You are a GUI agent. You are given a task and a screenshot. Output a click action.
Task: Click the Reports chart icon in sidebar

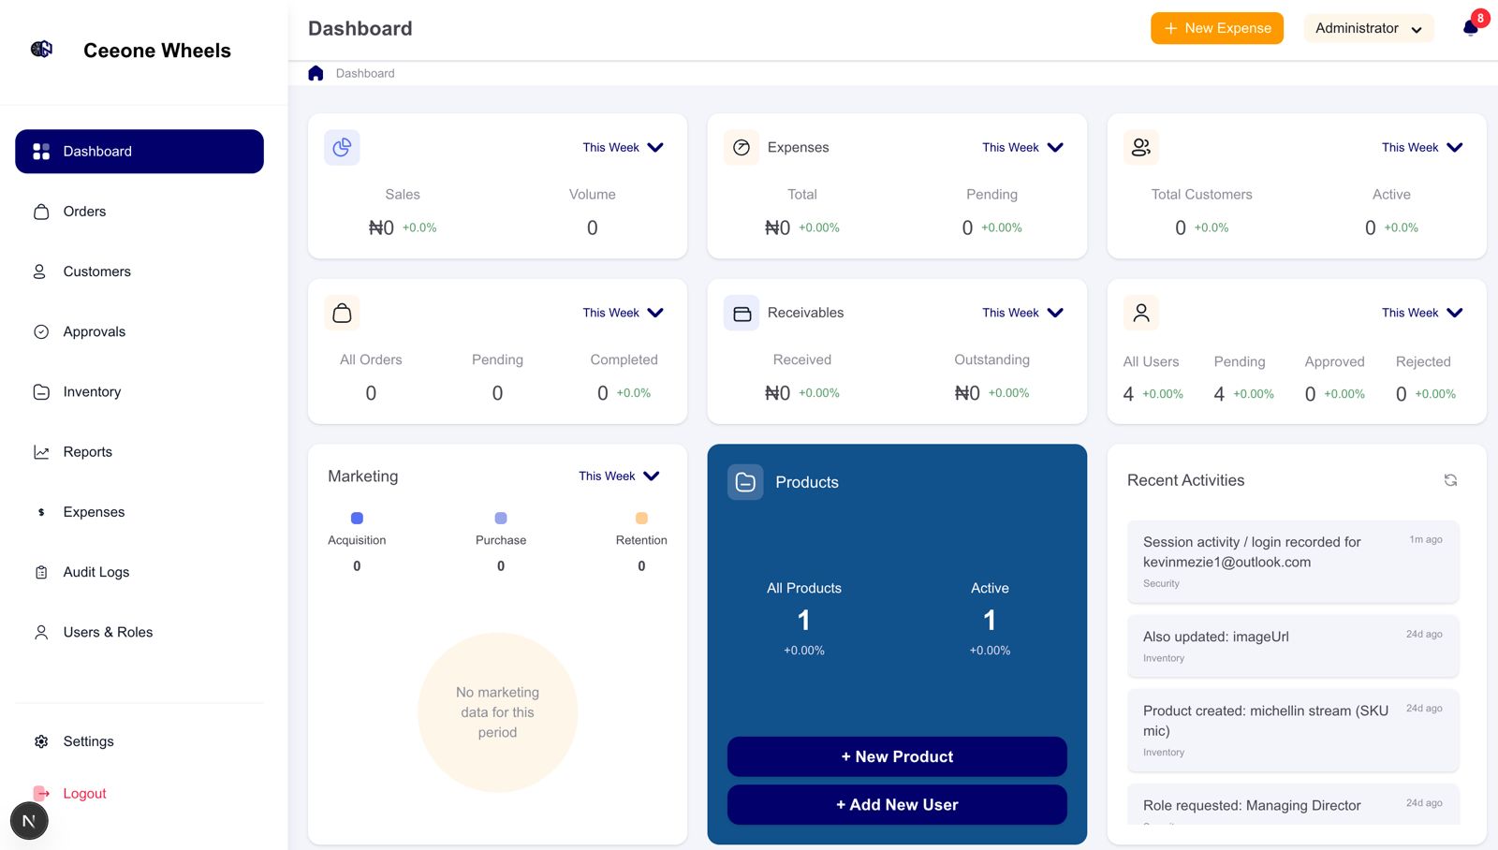[41, 452]
